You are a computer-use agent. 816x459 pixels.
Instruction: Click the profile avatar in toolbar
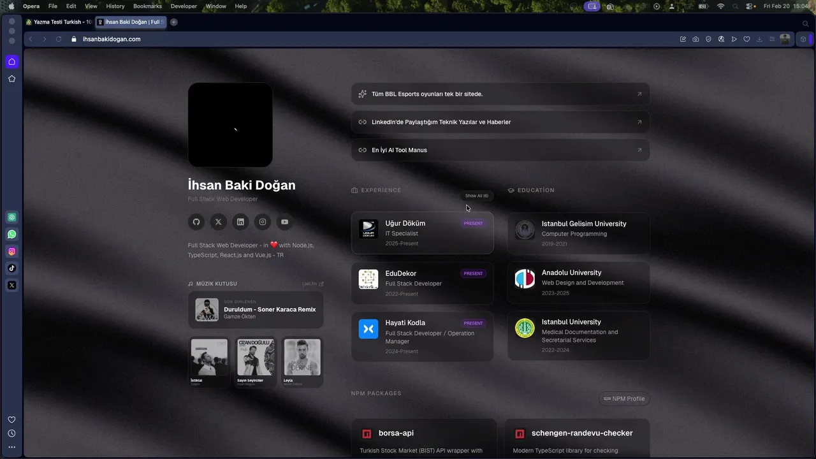[785, 39]
